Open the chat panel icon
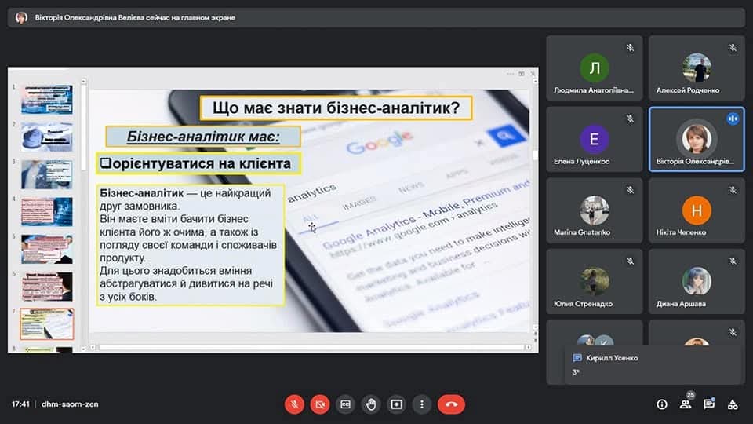 [x=709, y=404]
